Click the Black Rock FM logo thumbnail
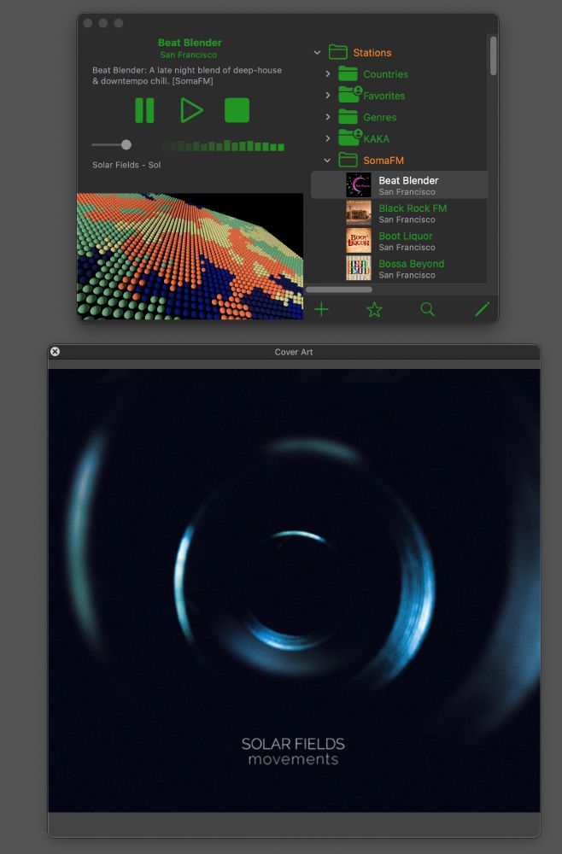Viewport: 562px width, 854px height. [x=359, y=213]
